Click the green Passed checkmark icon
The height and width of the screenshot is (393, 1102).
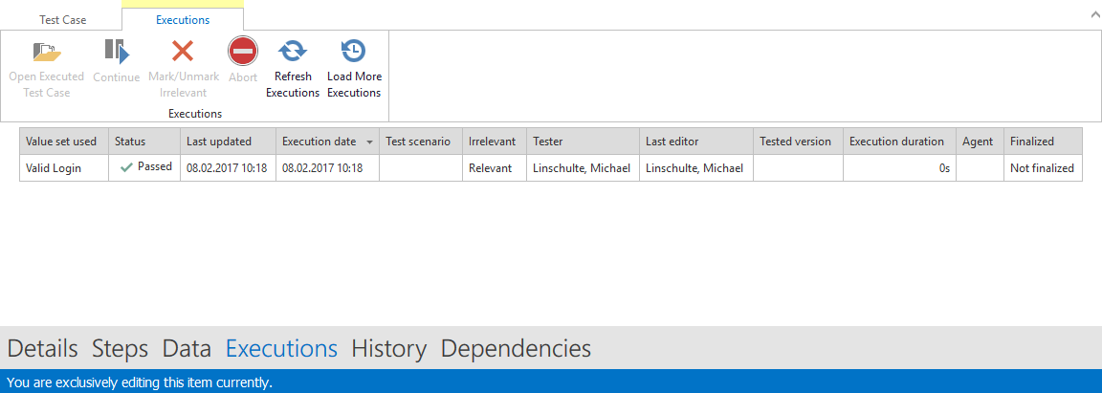click(x=126, y=167)
